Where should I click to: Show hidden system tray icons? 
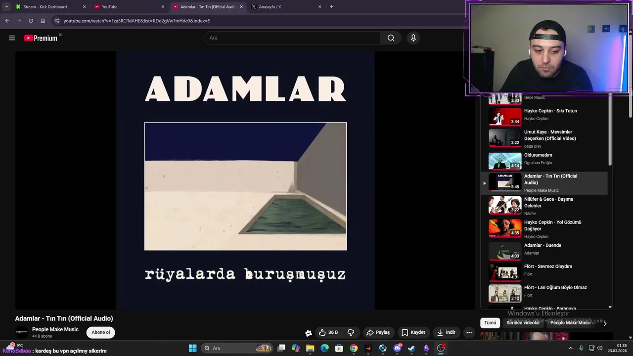point(570,348)
